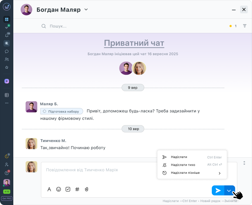Click the purple plus create button
Image resolution: width=252 pixels, height=205 pixels.
(7, 81)
